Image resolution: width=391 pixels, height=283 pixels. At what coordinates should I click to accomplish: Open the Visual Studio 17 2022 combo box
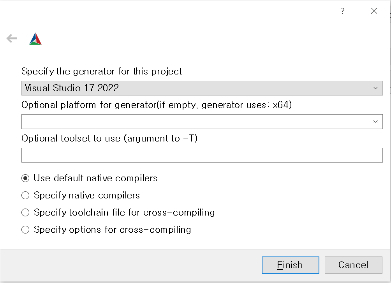point(202,88)
